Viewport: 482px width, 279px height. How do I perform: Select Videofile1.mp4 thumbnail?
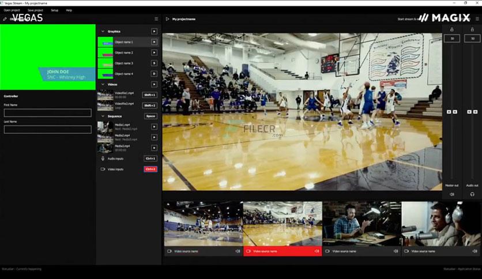106,95
